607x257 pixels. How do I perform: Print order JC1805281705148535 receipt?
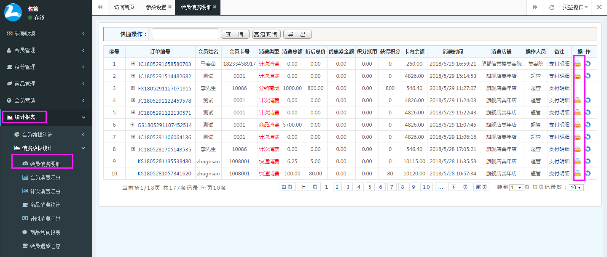578,149
